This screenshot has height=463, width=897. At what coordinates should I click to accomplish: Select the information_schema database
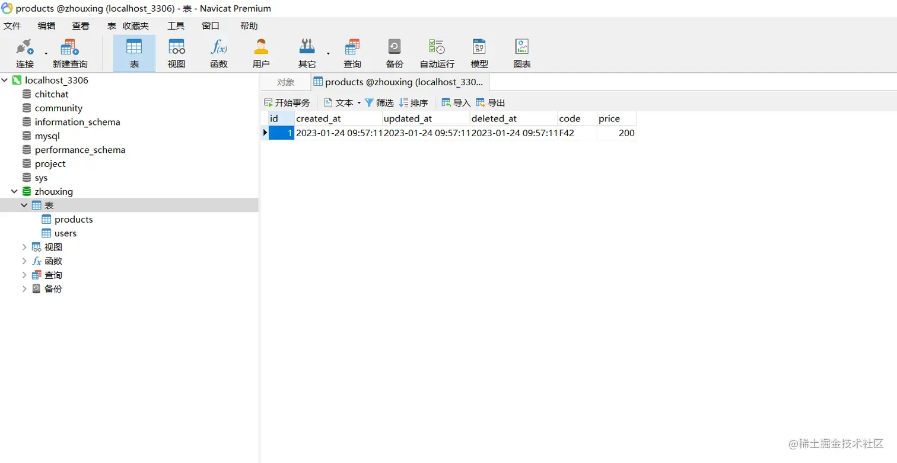[77, 122]
